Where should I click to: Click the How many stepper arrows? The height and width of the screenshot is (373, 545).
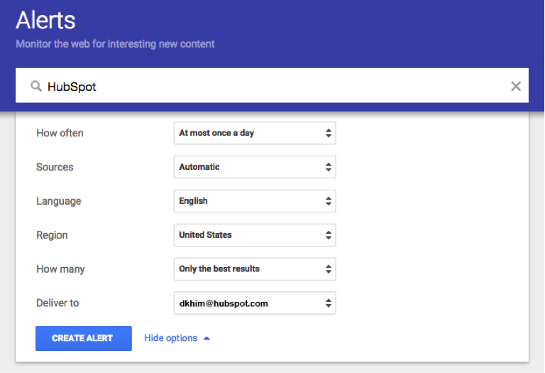coord(328,269)
